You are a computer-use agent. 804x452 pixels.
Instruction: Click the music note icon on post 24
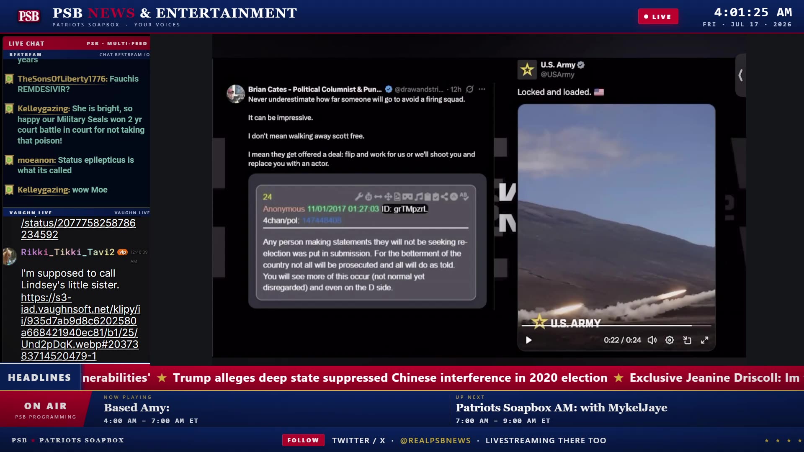coord(419,197)
